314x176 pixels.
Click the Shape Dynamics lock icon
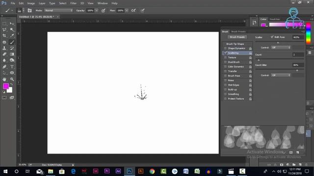pos(250,48)
